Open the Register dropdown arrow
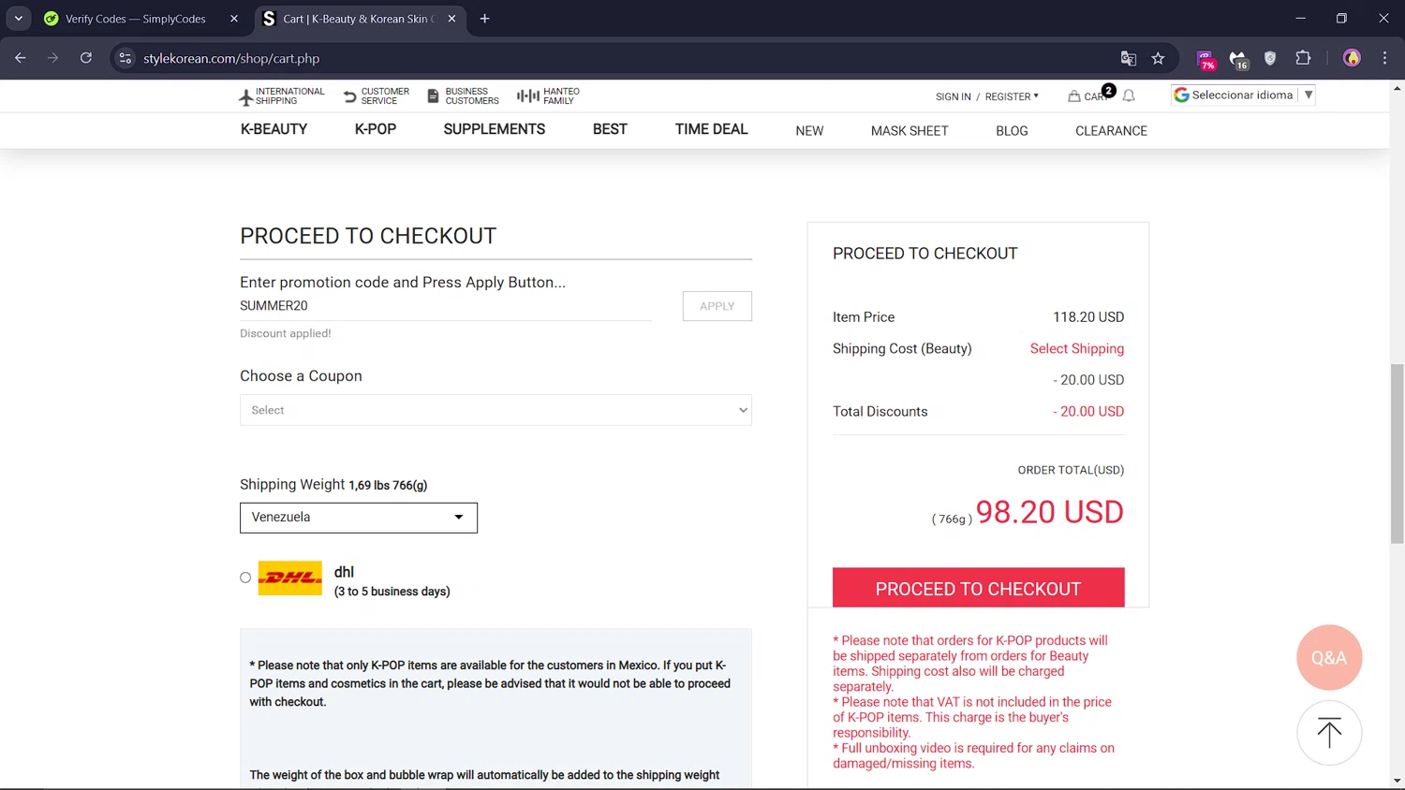This screenshot has width=1405, height=790. pyautogui.click(x=1036, y=95)
